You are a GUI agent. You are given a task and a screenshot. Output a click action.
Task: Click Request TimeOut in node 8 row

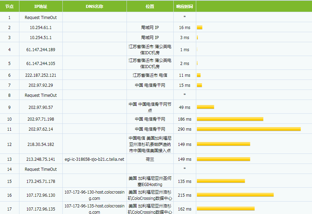[41, 95]
